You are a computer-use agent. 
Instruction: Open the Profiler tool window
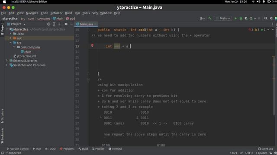click(x=98, y=149)
